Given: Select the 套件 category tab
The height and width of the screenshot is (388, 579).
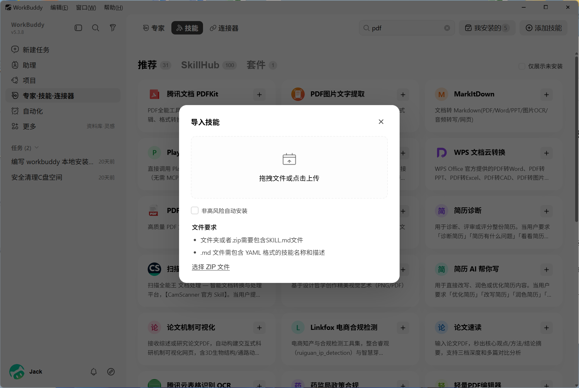Looking at the screenshot, I should (x=262, y=65).
